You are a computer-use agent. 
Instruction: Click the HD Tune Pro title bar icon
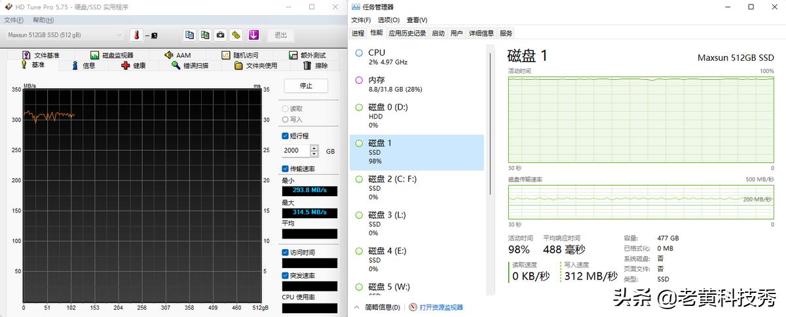[7, 7]
